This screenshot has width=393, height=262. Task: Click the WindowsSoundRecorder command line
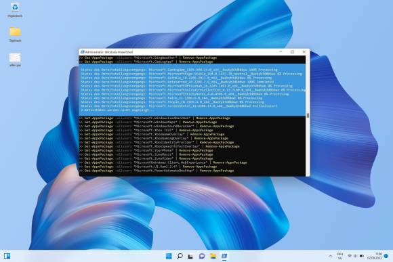click(157, 126)
